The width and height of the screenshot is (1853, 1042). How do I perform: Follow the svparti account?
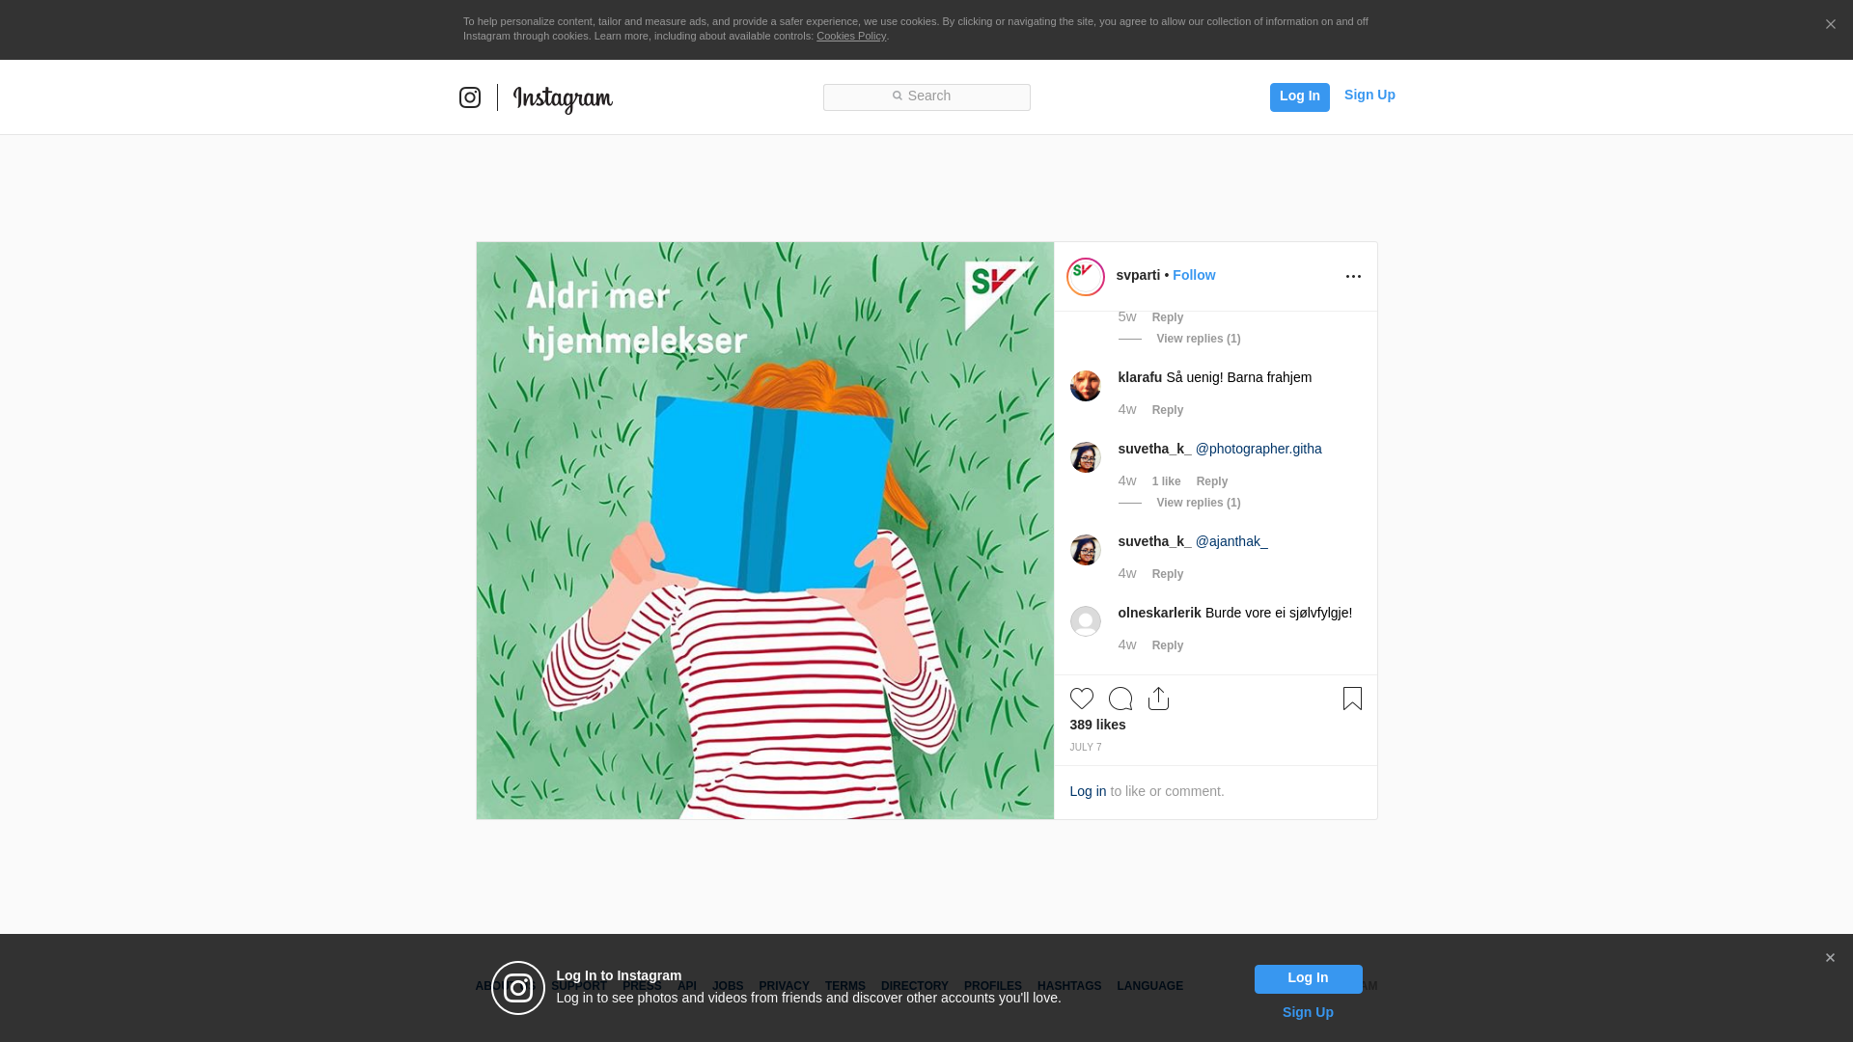coord(1194,275)
